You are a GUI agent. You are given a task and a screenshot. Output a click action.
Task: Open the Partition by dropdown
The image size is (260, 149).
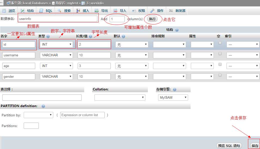point(38,115)
